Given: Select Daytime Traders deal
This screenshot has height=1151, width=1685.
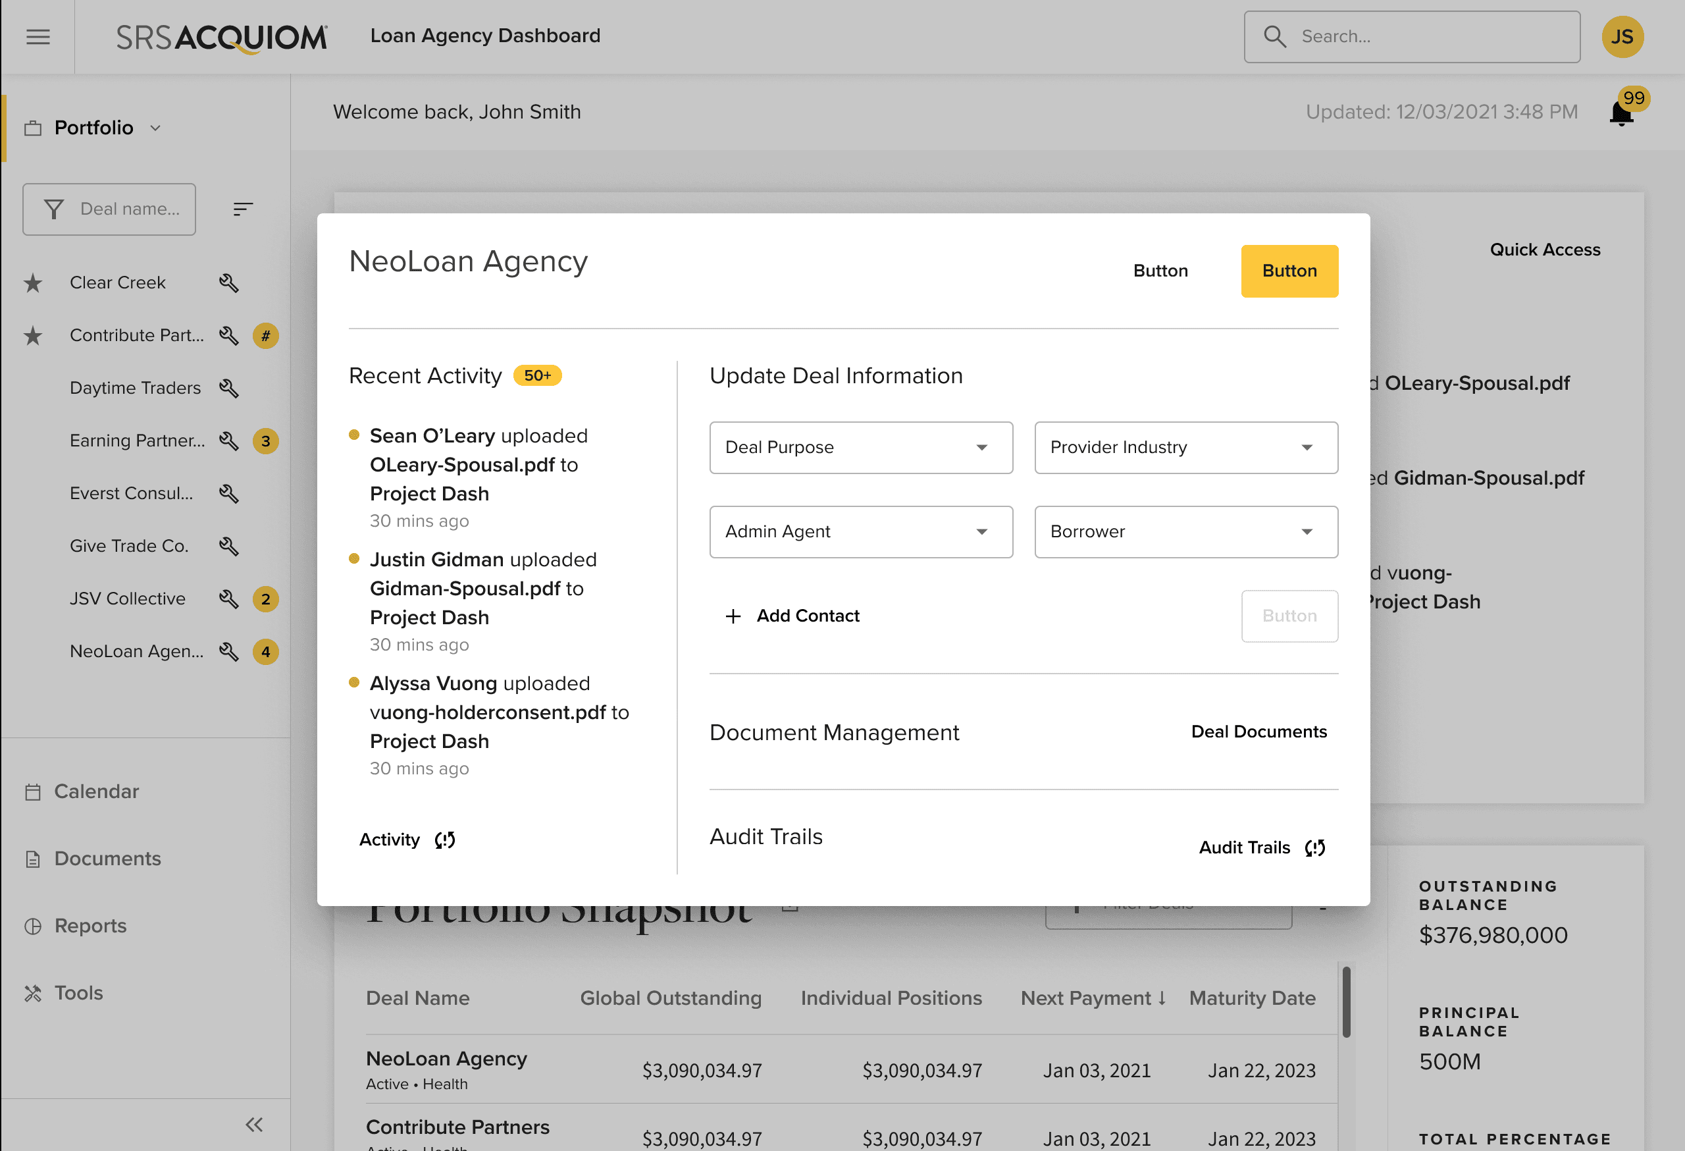Looking at the screenshot, I should click(x=135, y=388).
